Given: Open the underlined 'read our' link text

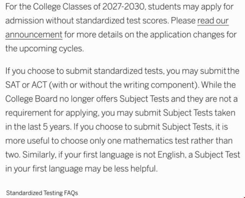Looking at the screenshot, I should [213, 21].
